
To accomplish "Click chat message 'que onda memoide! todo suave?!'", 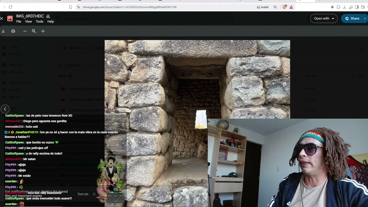I will [49, 199].
